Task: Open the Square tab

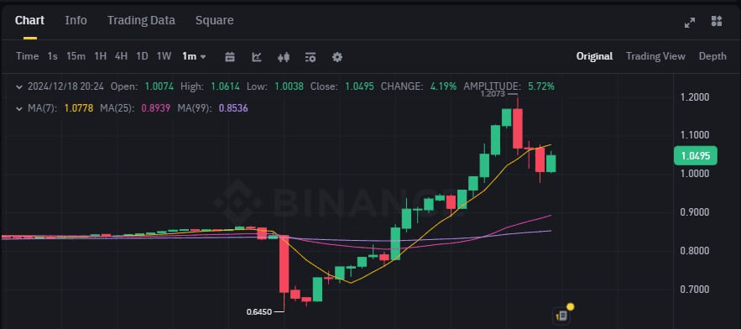Action: click(x=214, y=20)
